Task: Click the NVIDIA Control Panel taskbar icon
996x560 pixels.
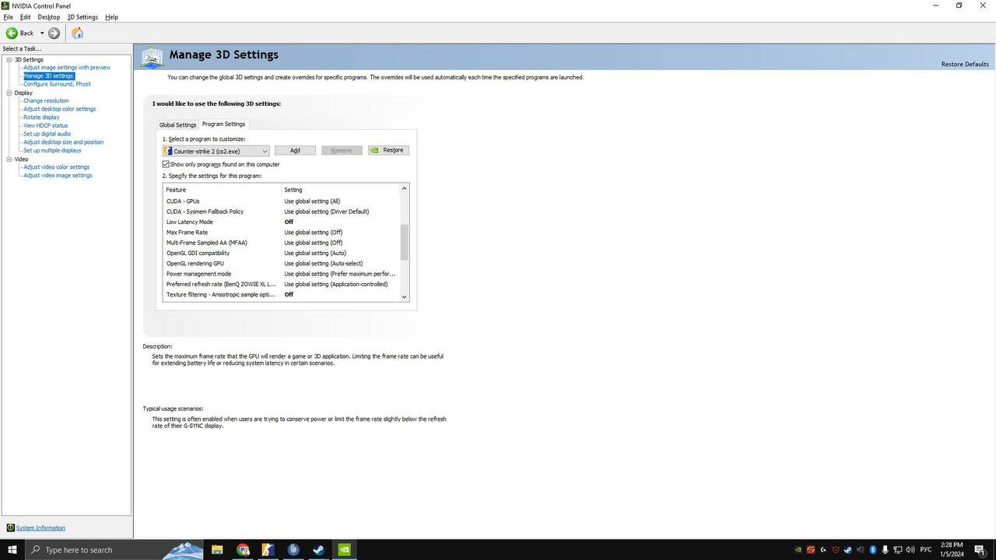Action: click(344, 550)
